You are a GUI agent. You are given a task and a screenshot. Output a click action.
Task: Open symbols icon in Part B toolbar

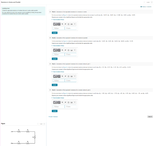[59, 50]
